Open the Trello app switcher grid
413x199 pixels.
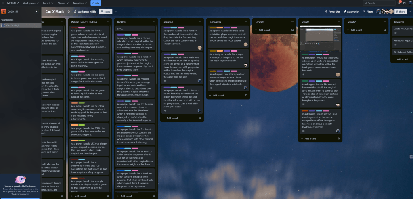click(x=3, y=3)
